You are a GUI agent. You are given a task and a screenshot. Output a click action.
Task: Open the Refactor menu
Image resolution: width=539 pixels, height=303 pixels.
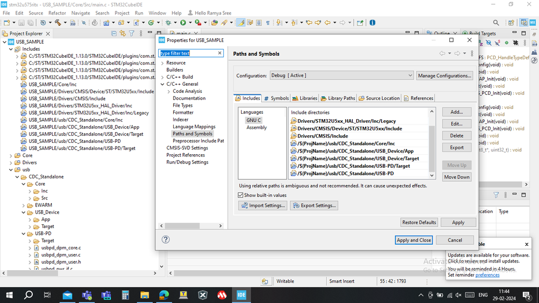coord(57,13)
